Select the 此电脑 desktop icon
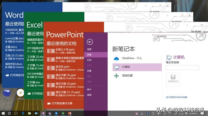Screen dimensions: 208x116 click(x=7, y=94)
